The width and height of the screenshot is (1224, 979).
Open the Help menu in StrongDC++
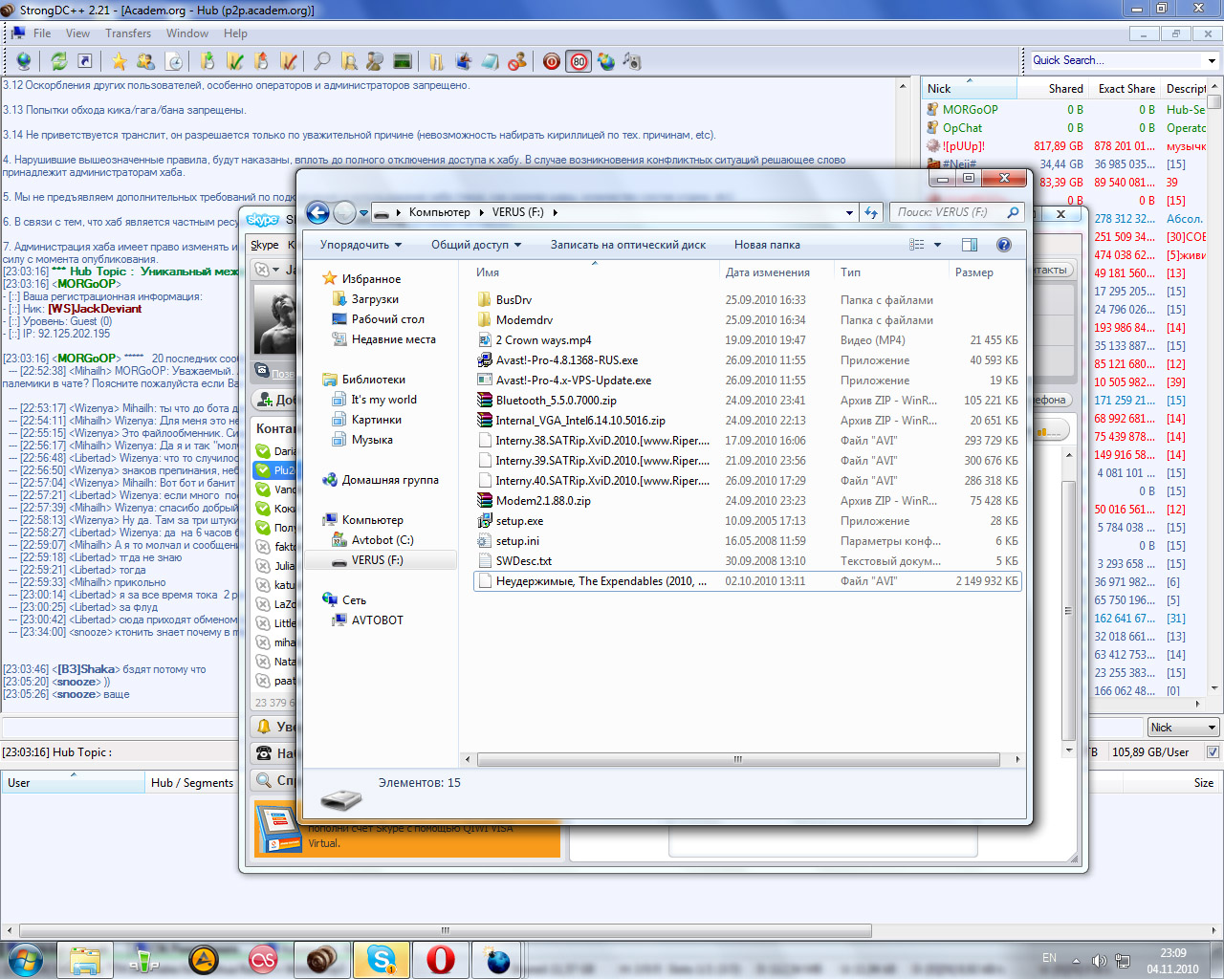click(x=235, y=33)
